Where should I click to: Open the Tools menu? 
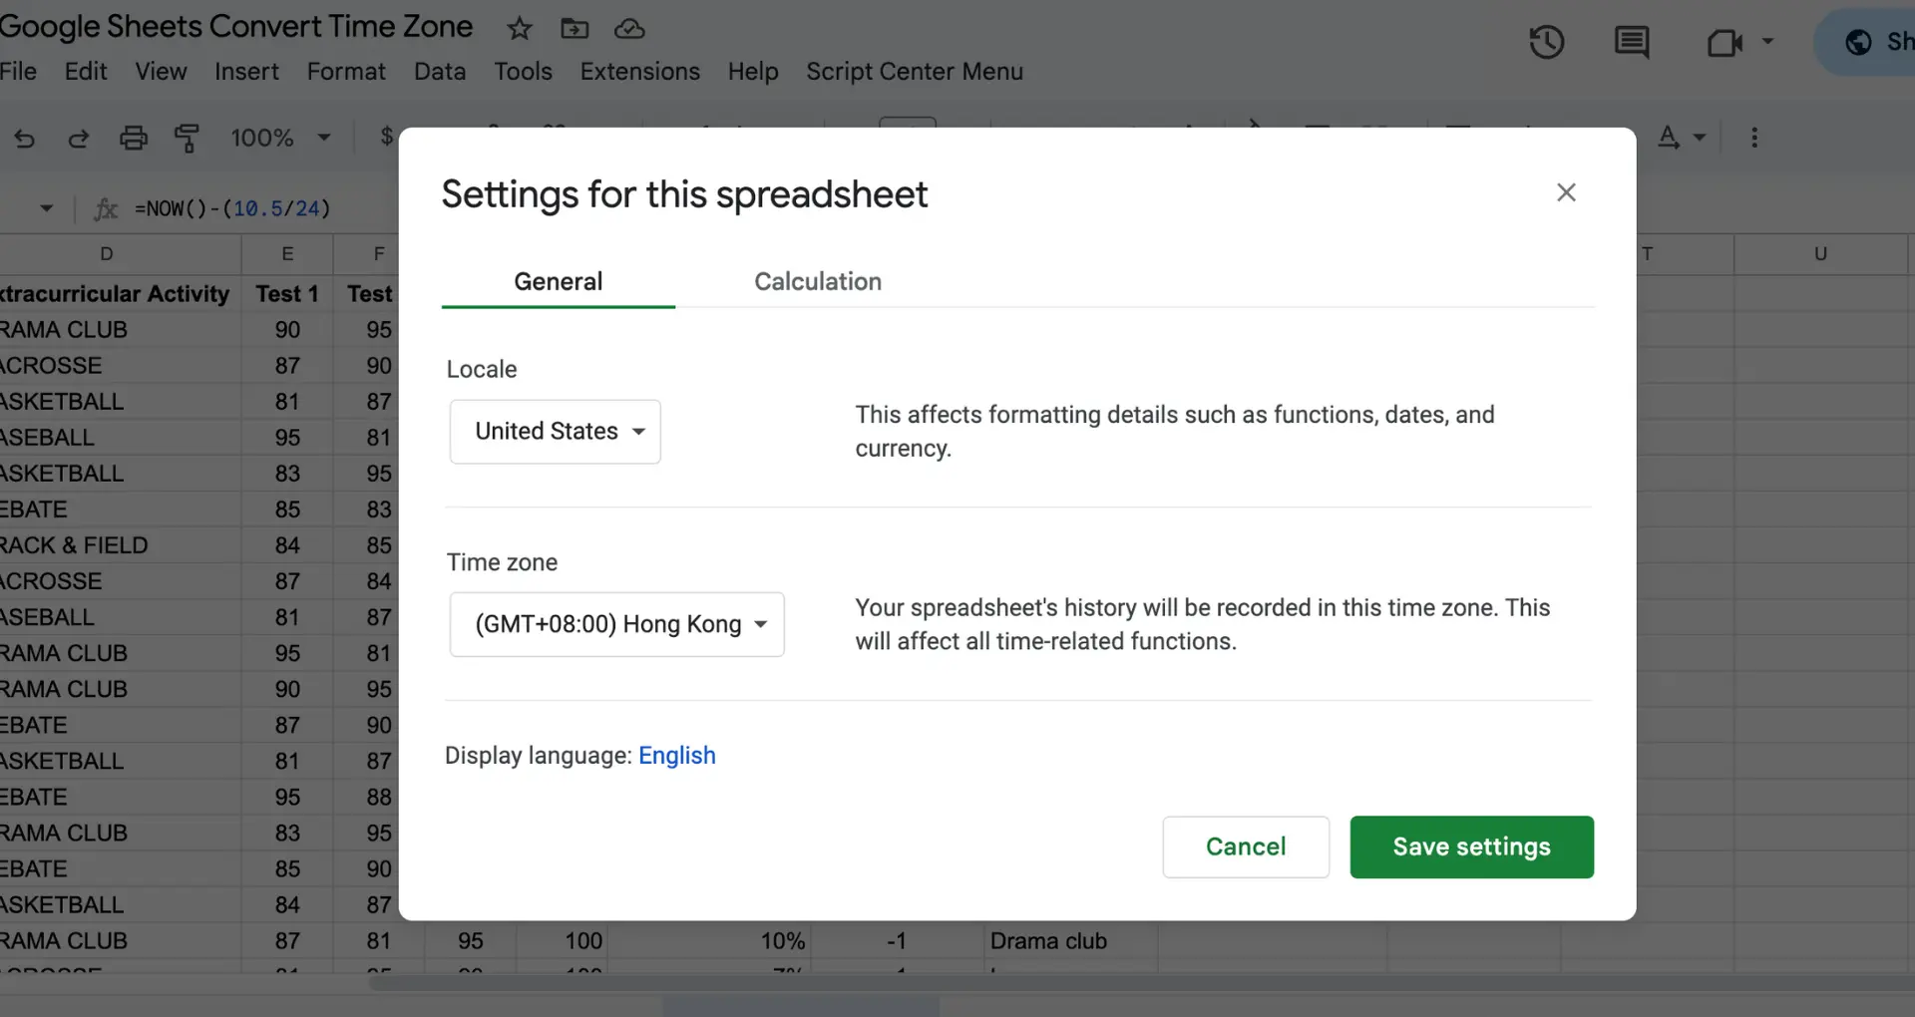523,72
